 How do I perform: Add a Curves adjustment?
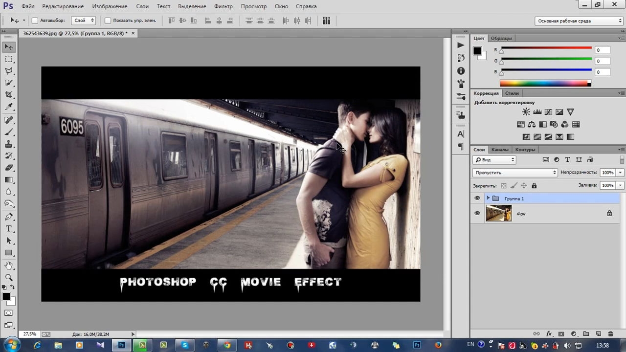pyautogui.click(x=548, y=112)
